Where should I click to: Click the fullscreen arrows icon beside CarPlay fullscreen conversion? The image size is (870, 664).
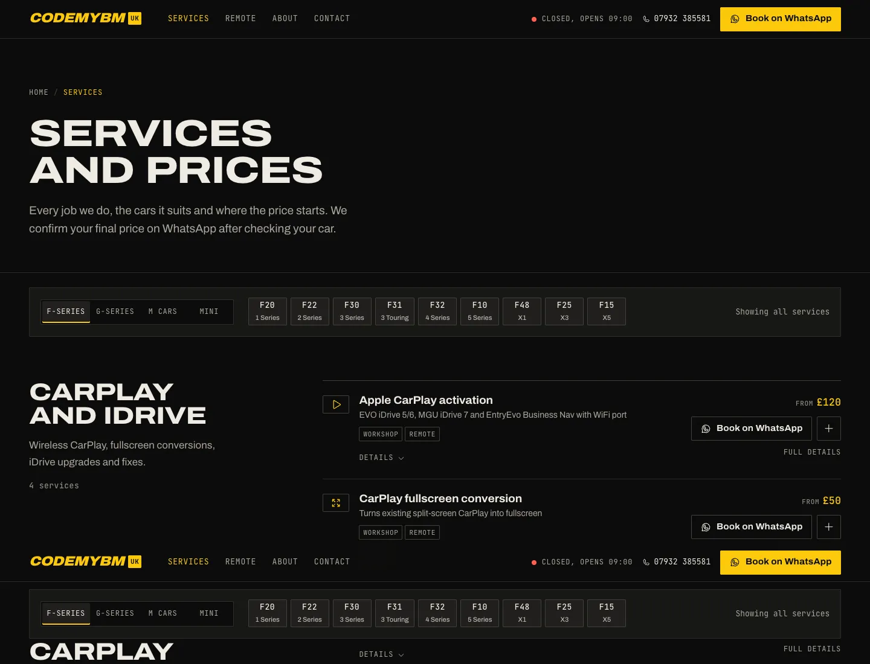point(336,503)
